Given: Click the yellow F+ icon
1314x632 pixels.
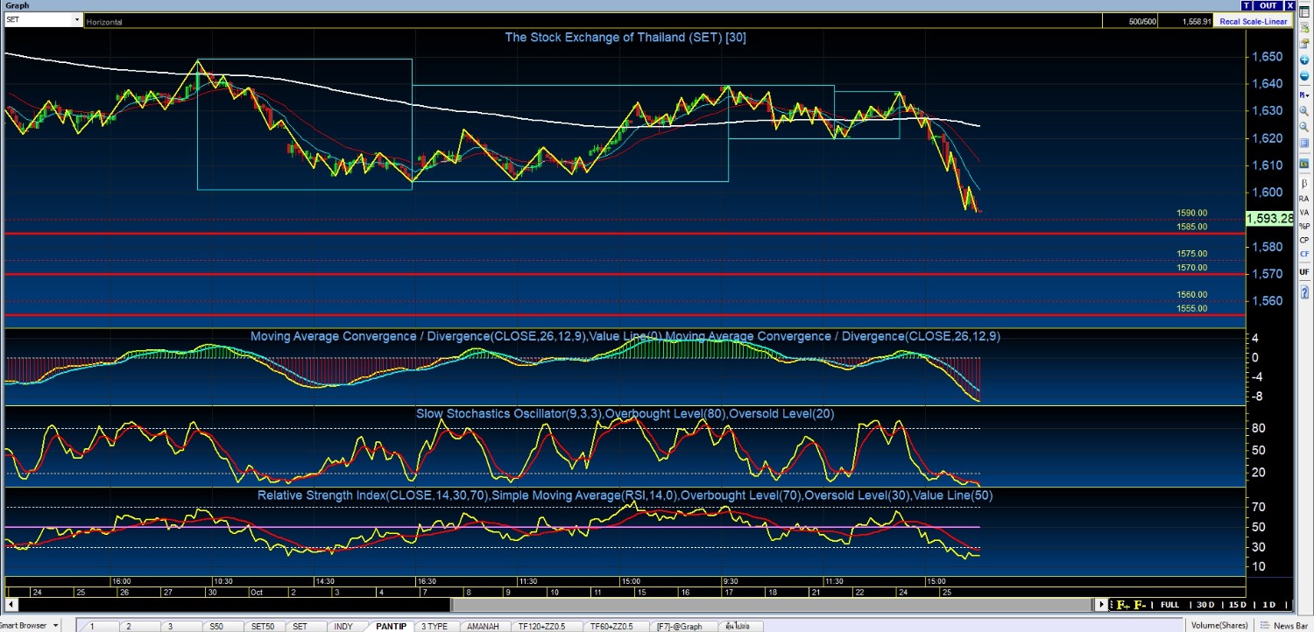Looking at the screenshot, I should [1122, 605].
